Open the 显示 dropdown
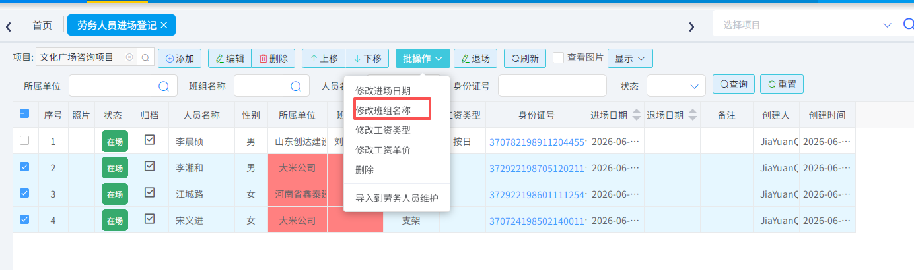Screen dimensions: 914x270 tap(630, 58)
